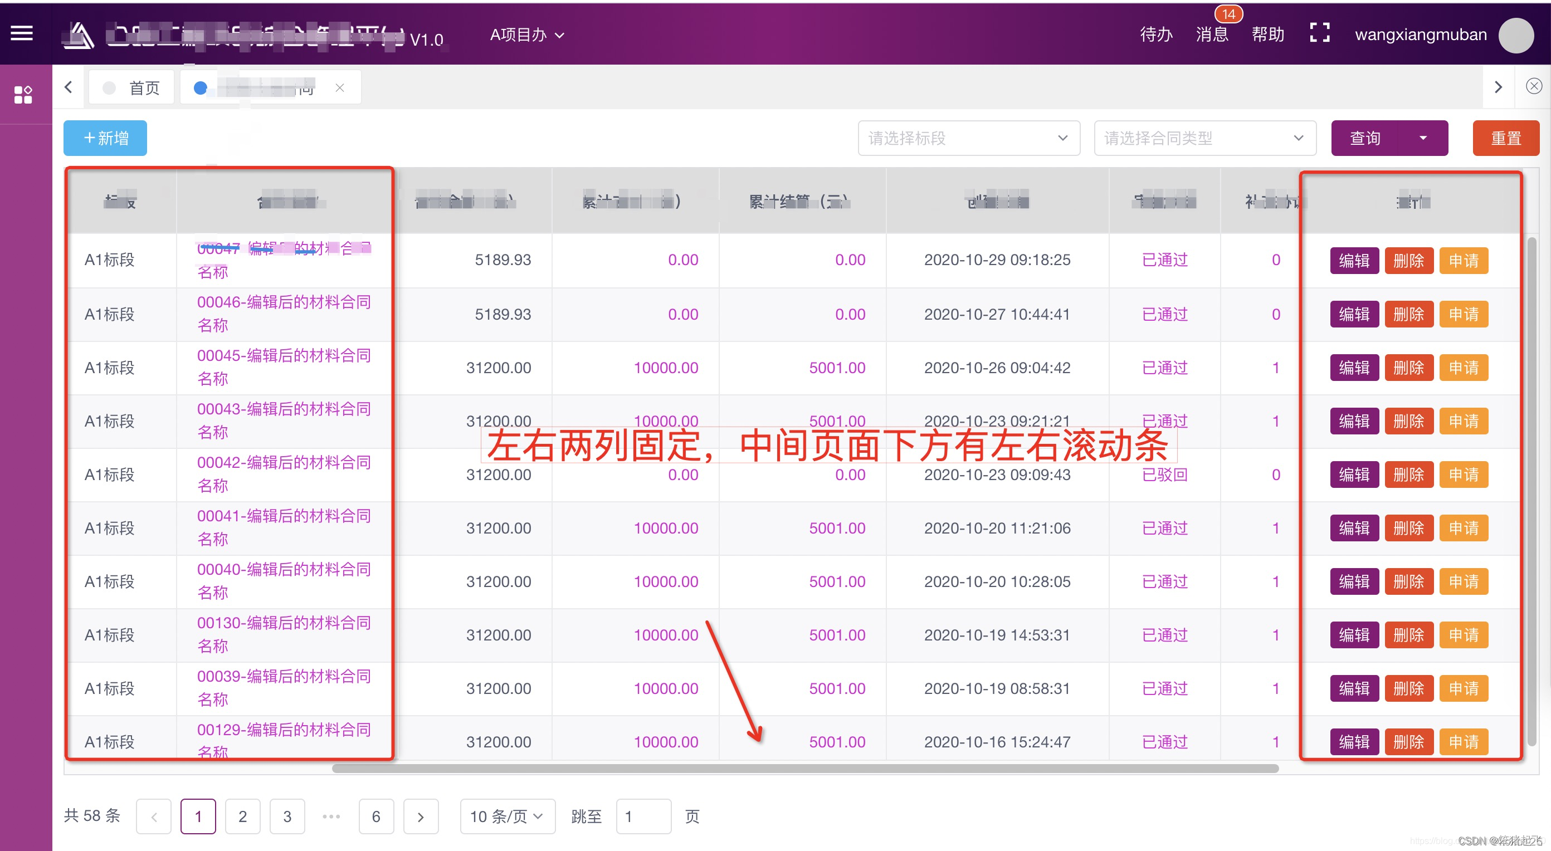The image size is (1551, 851).
Task: Expand the 查询 button's dropdown arrow
Action: click(1423, 139)
